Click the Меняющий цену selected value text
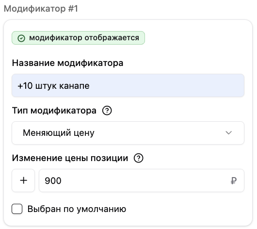This screenshot has height=229, width=257. 59,133
